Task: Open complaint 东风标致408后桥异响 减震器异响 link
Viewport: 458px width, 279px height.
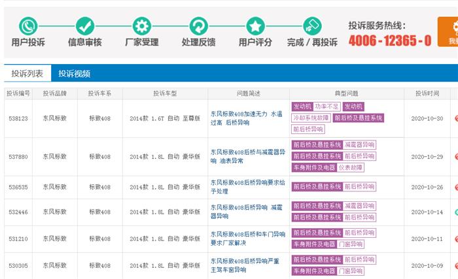Action: (x=247, y=212)
